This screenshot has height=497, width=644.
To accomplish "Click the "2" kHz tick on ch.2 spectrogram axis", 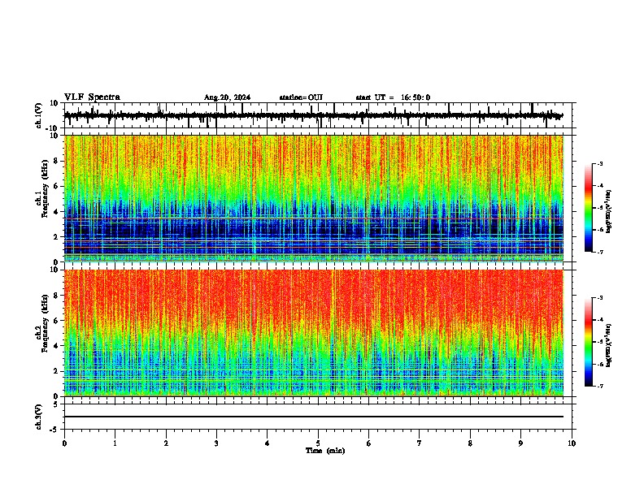I will click(x=57, y=371).
